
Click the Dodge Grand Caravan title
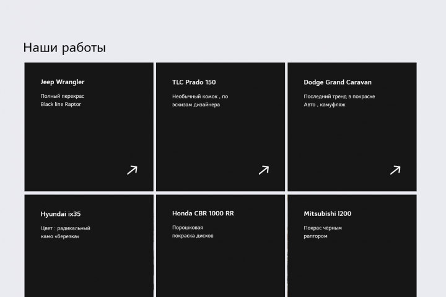338,82
